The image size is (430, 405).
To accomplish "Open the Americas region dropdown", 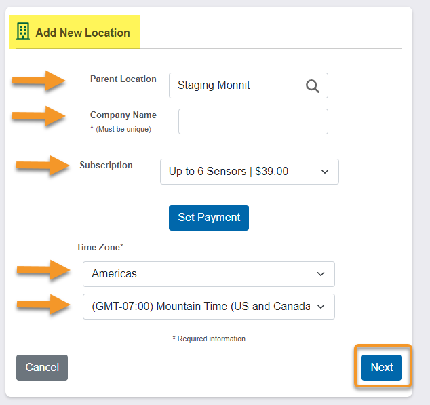I will (209, 274).
